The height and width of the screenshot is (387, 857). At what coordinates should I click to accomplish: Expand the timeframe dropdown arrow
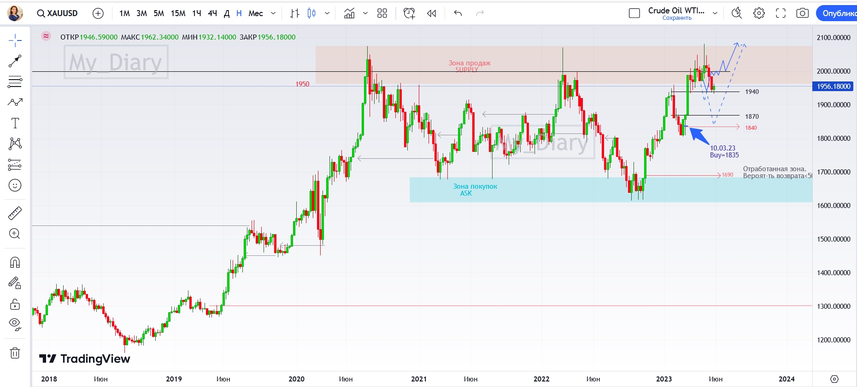[x=273, y=13]
